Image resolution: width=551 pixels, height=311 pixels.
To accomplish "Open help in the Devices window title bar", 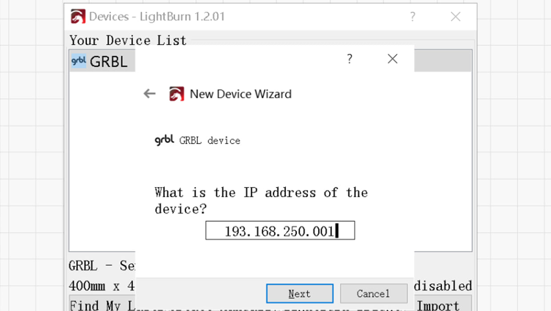I will click(413, 17).
